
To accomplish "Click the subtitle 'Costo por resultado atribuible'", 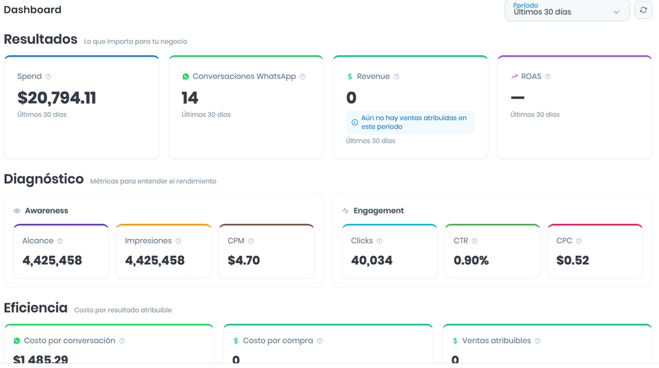I will (123, 310).
